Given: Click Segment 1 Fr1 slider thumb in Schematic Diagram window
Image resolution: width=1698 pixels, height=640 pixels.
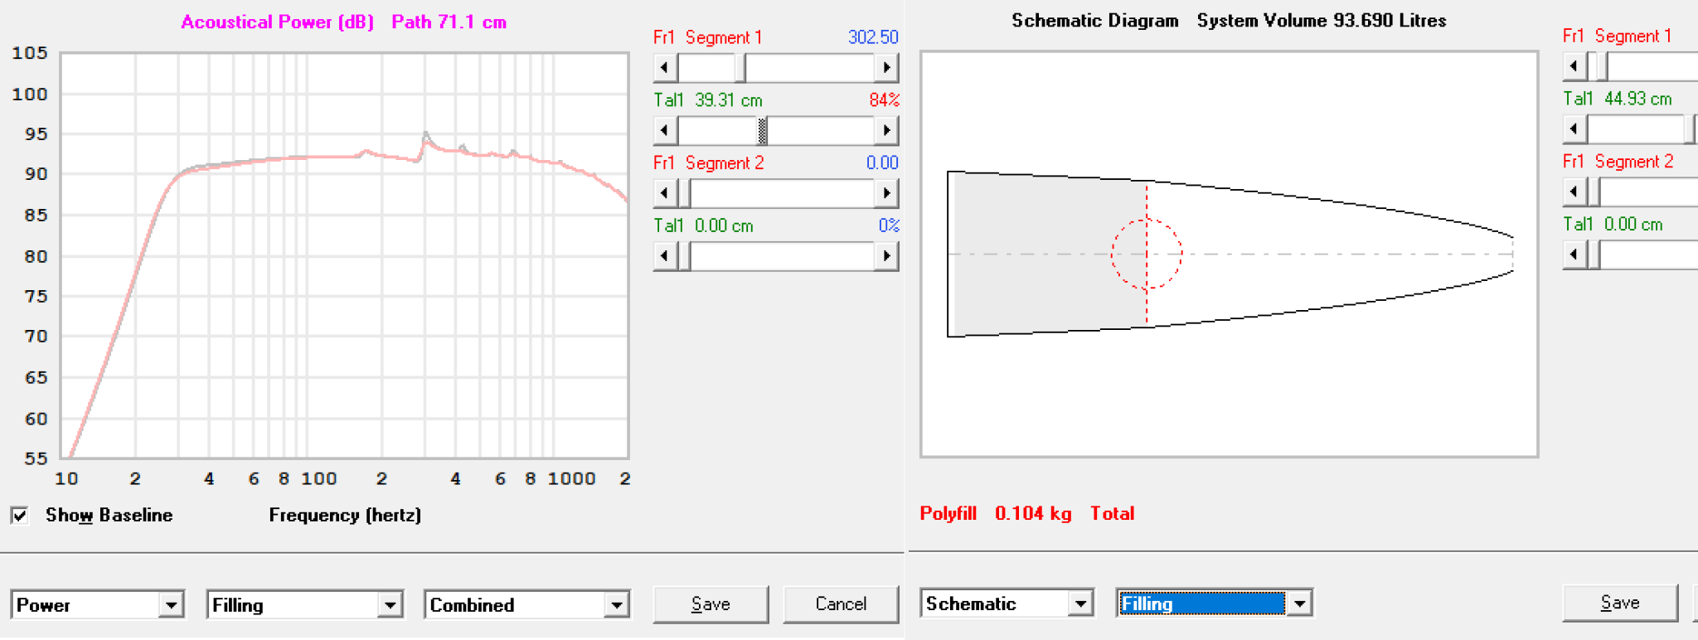Looking at the screenshot, I should [1603, 65].
